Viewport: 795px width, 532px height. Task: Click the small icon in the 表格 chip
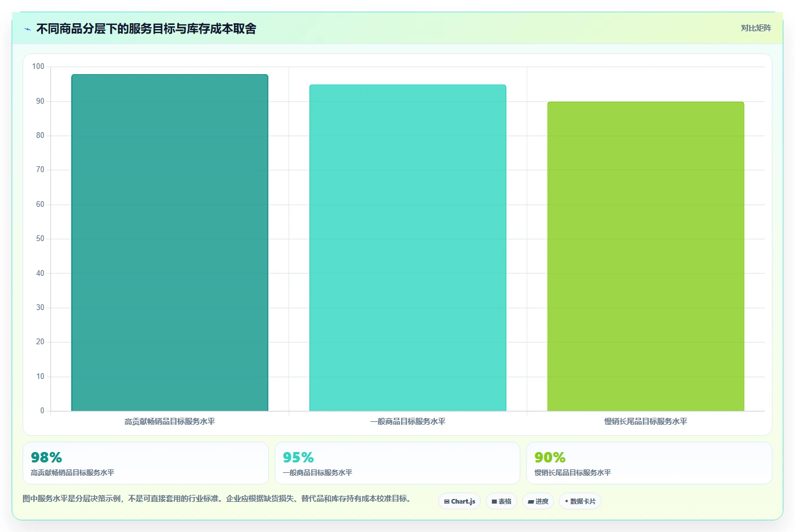click(494, 502)
